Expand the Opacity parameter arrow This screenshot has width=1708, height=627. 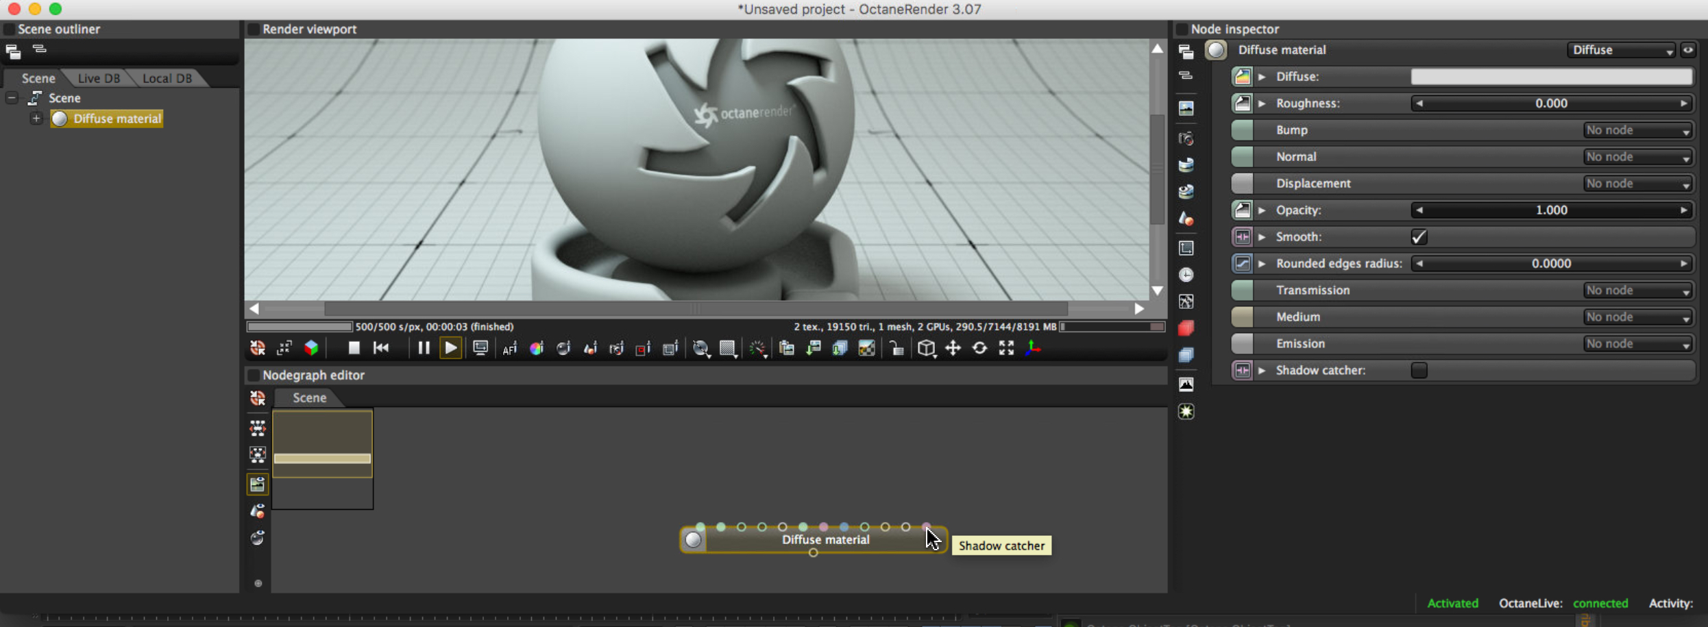click(x=1262, y=210)
